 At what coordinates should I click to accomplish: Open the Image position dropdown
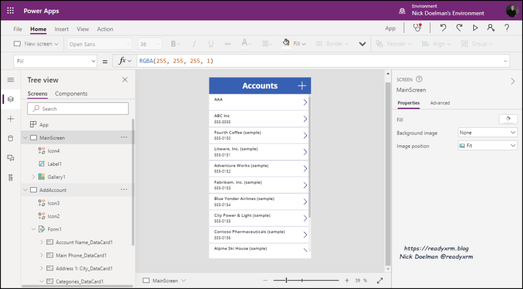pos(488,146)
